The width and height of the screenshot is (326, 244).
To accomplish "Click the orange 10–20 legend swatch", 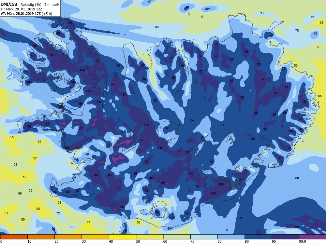I will point(41,237).
